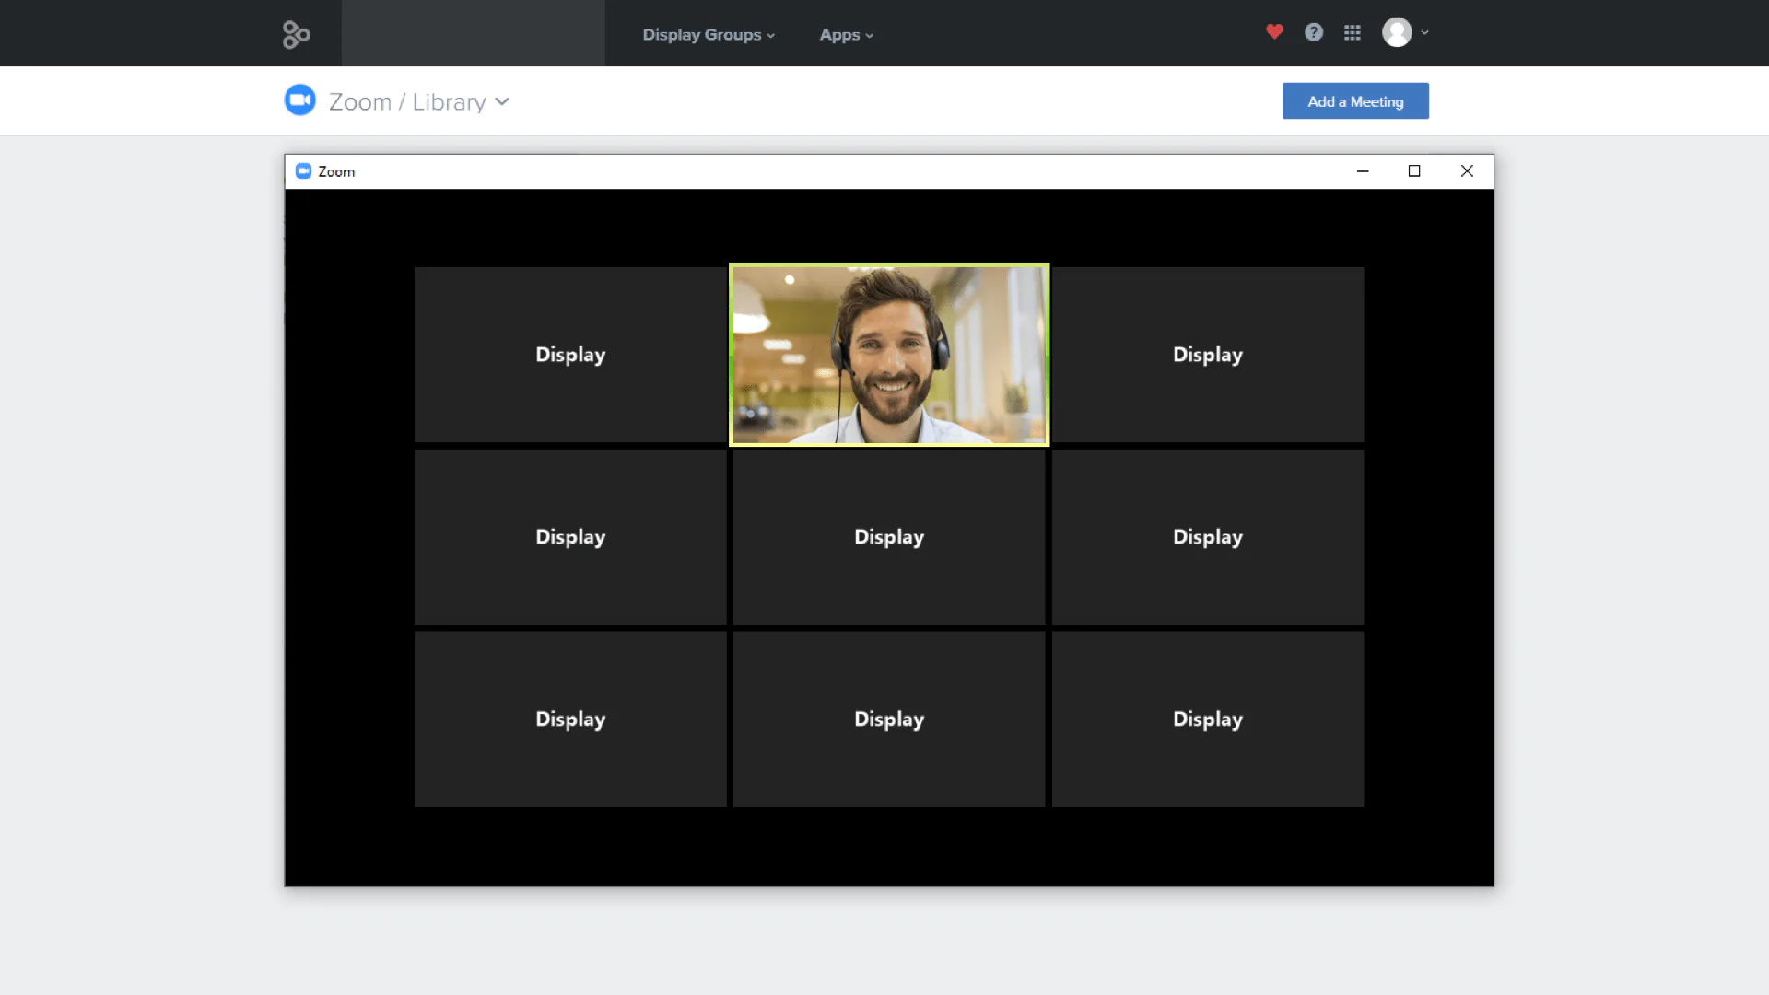This screenshot has height=995, width=1769.
Task: Select the bottom-left Display tile
Action: [569, 720]
